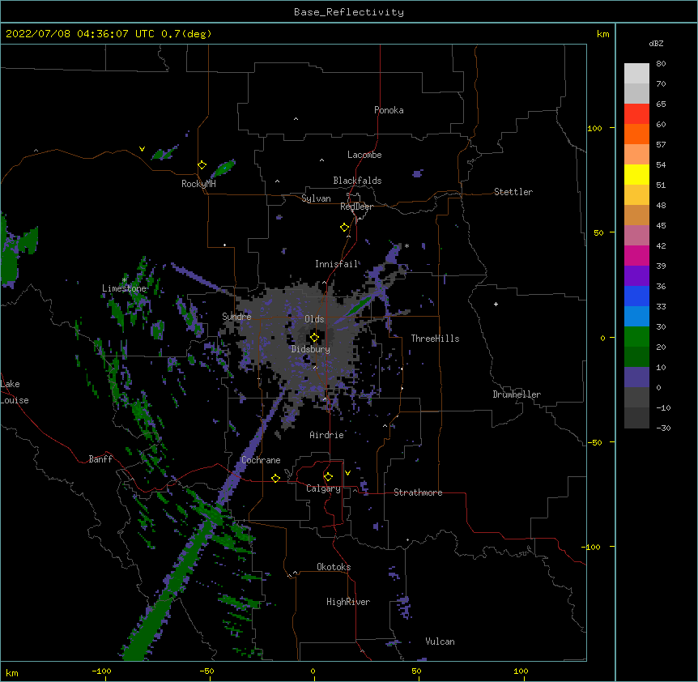Click the white caret marker southwest of Ponoka
Viewport: 698px width, 682px height.
(296, 119)
